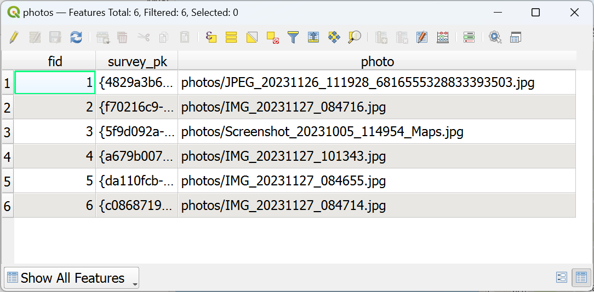Click fid cell with value 3
The height and width of the screenshot is (292, 594).
tap(55, 132)
